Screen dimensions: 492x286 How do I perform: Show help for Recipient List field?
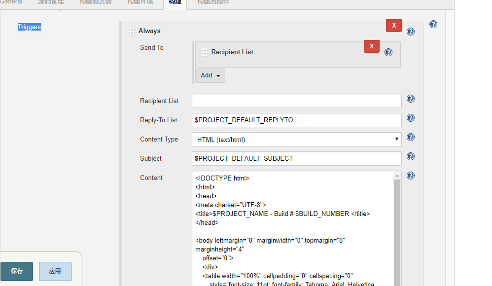point(411,99)
